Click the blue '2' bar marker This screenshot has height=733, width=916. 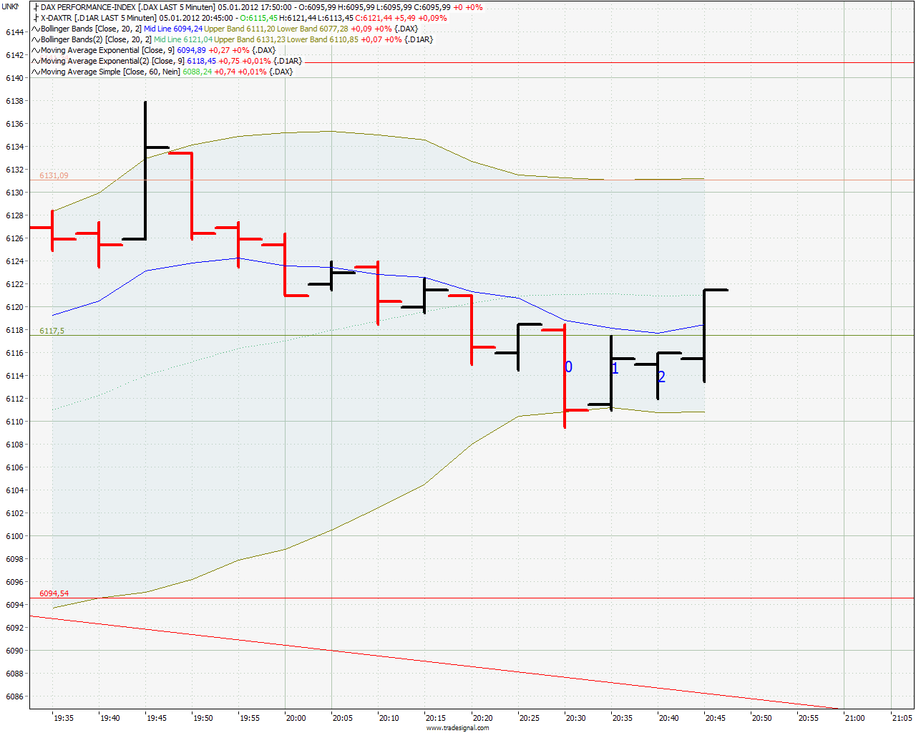(661, 377)
